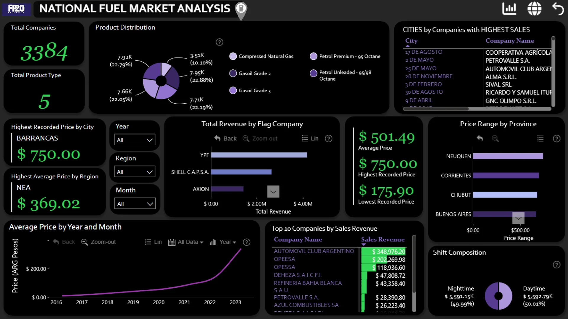Toggle Lin scale in Total Revenue chart
This screenshot has width=568, height=319.
[310, 139]
